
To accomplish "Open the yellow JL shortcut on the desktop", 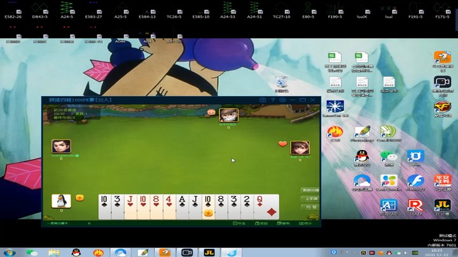I will click(x=442, y=207).
